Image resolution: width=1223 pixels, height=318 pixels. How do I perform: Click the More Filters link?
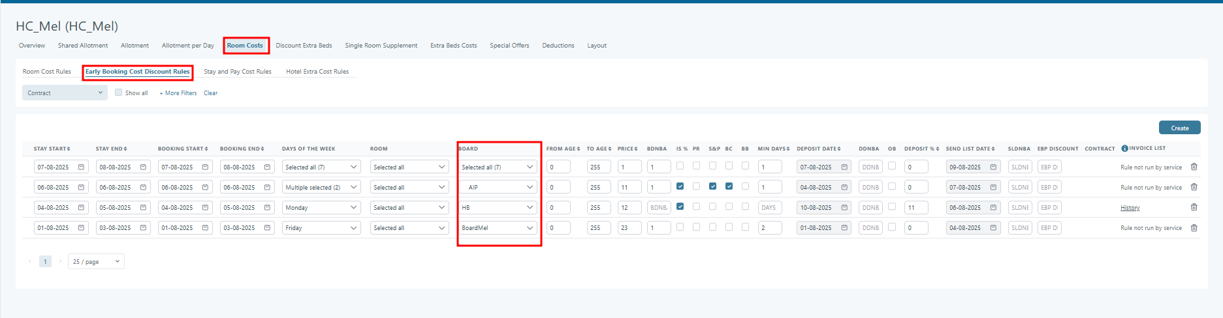coord(178,93)
